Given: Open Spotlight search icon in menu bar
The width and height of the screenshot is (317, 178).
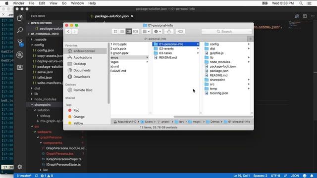Looking at the screenshot, I should click(x=301, y=3).
